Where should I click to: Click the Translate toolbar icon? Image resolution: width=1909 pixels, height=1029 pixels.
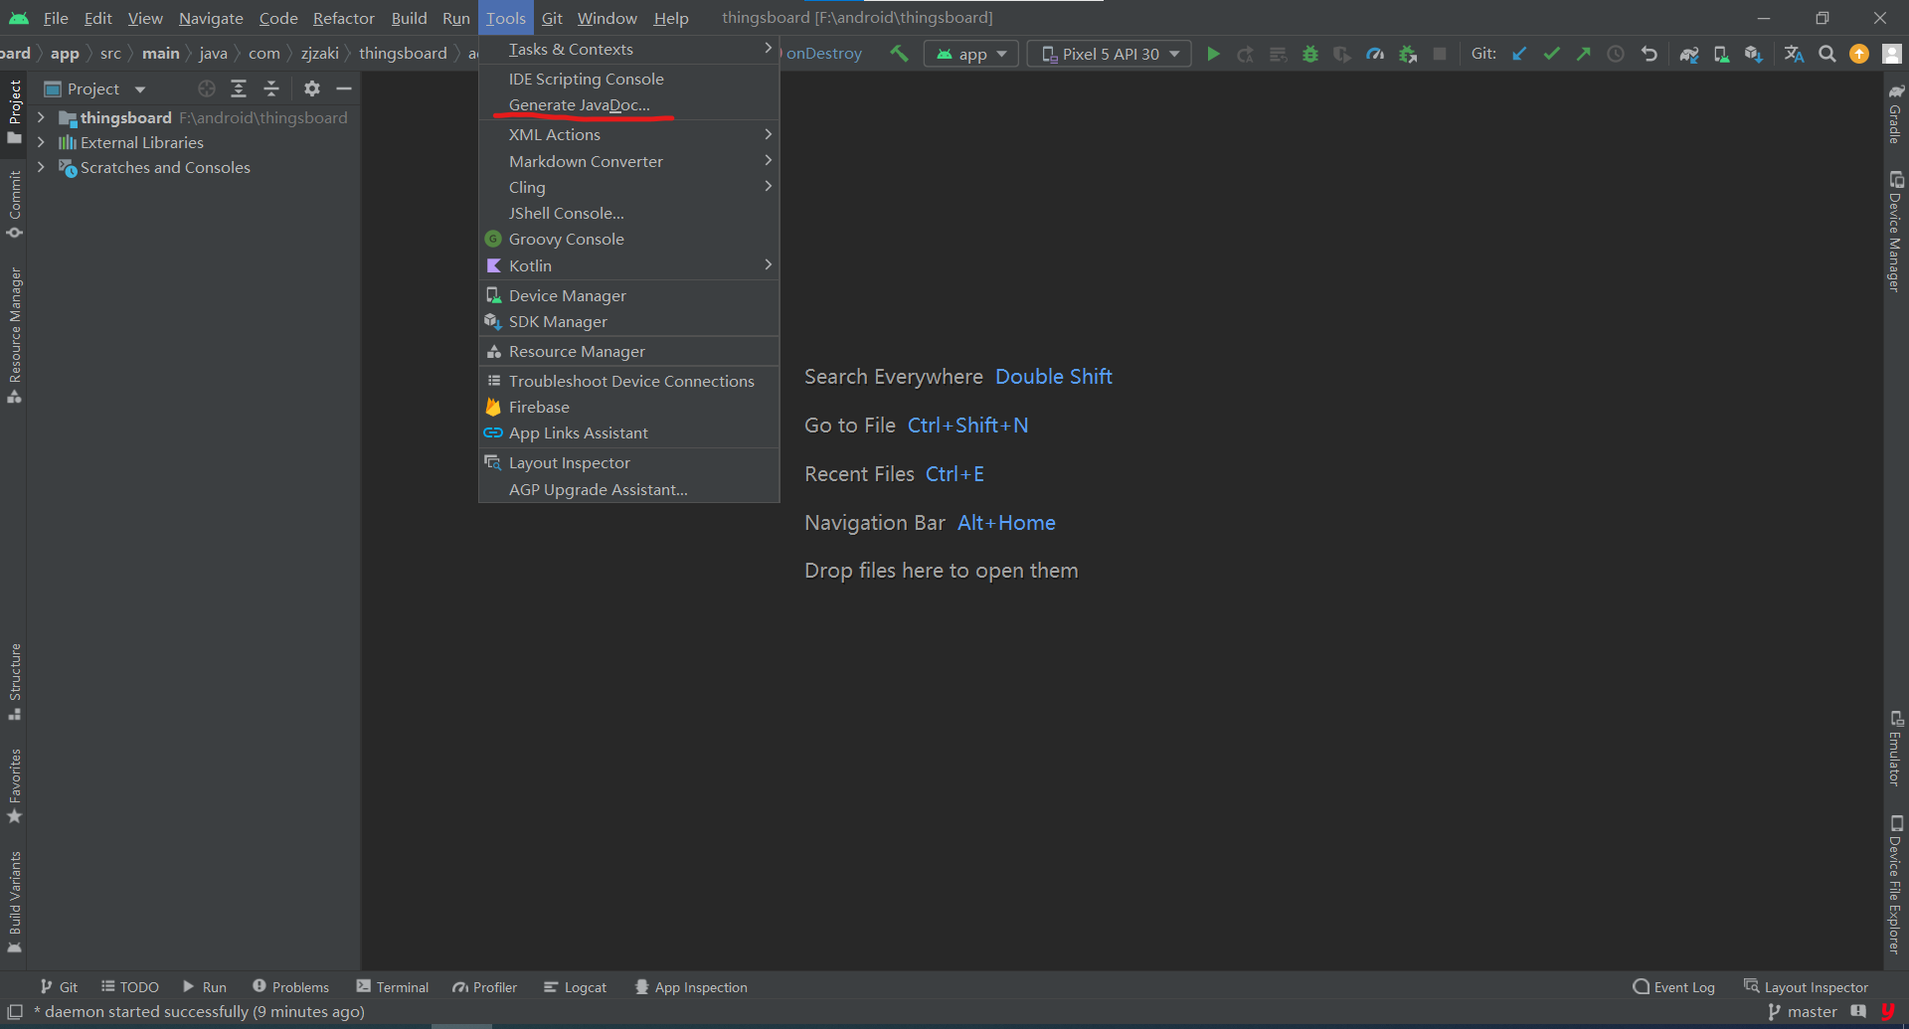pyautogui.click(x=1794, y=54)
